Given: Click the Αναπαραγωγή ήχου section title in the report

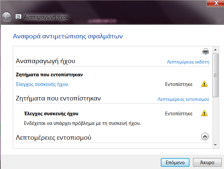Looking at the screenshot, I should coord(45,61).
